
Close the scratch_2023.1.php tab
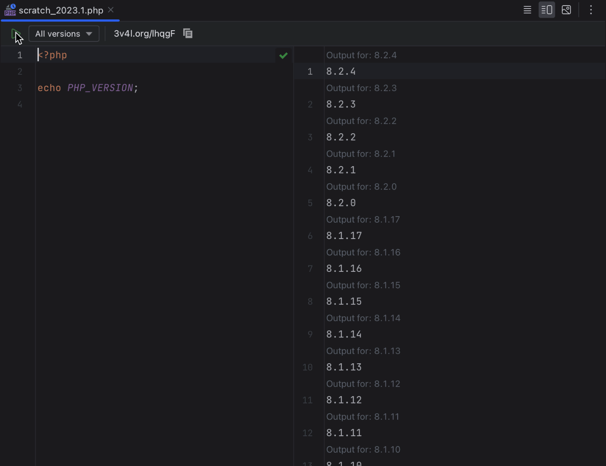pos(111,10)
